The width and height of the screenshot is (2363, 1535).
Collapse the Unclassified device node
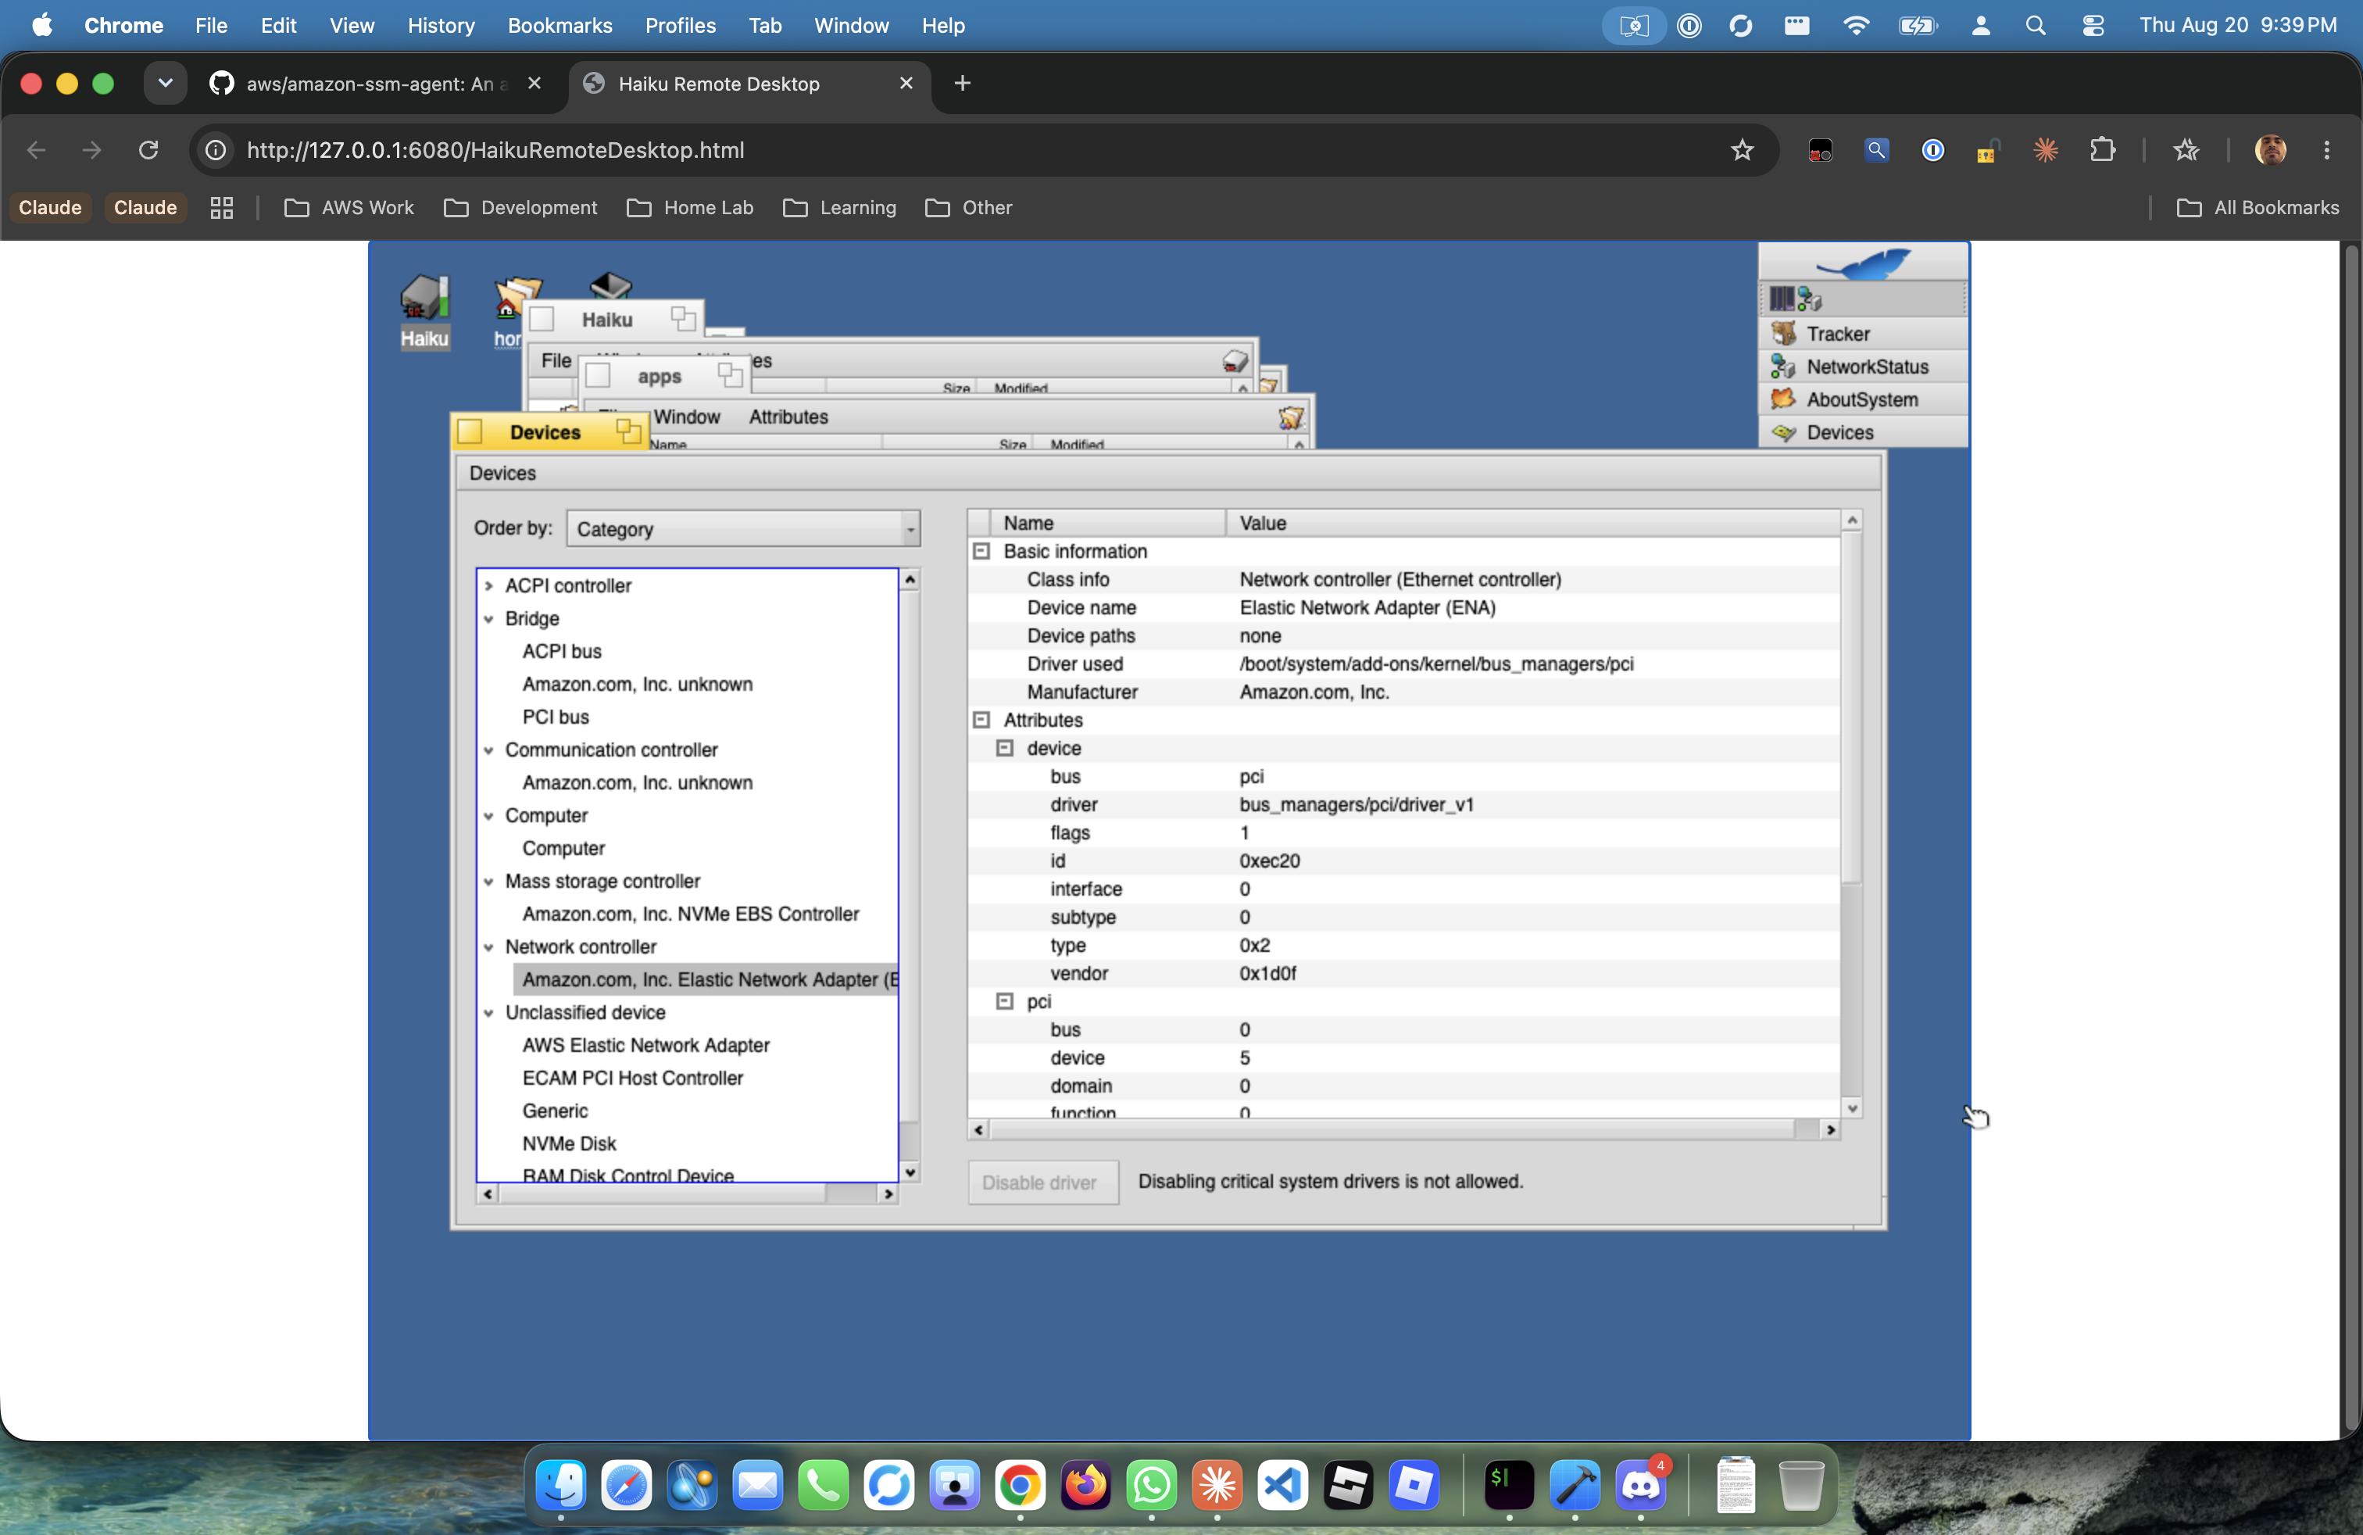point(488,1012)
